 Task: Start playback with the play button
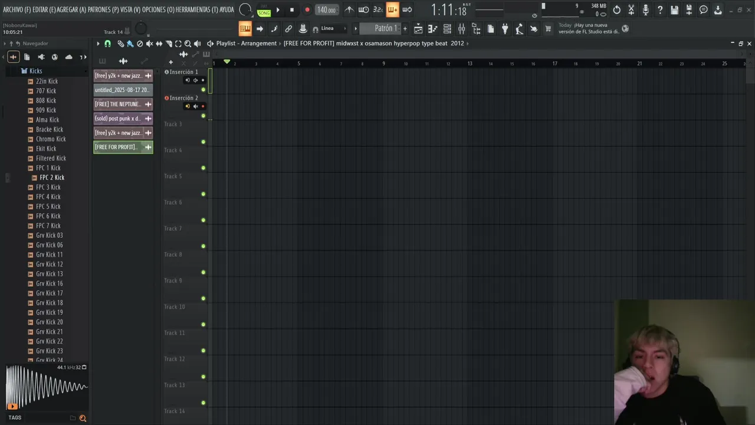(278, 10)
